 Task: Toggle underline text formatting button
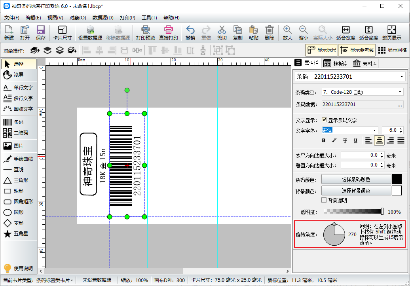(x=355, y=140)
